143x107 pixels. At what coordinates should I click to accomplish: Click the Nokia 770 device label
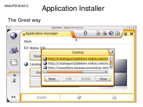[37, 48]
